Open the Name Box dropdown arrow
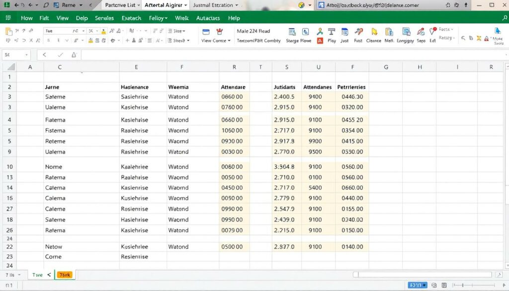This screenshot has width=509, height=291. coord(27,55)
